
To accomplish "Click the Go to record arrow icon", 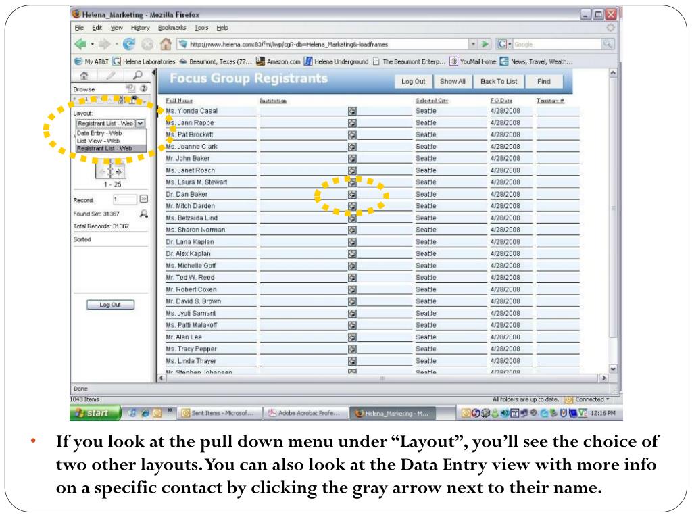I will point(144,199).
